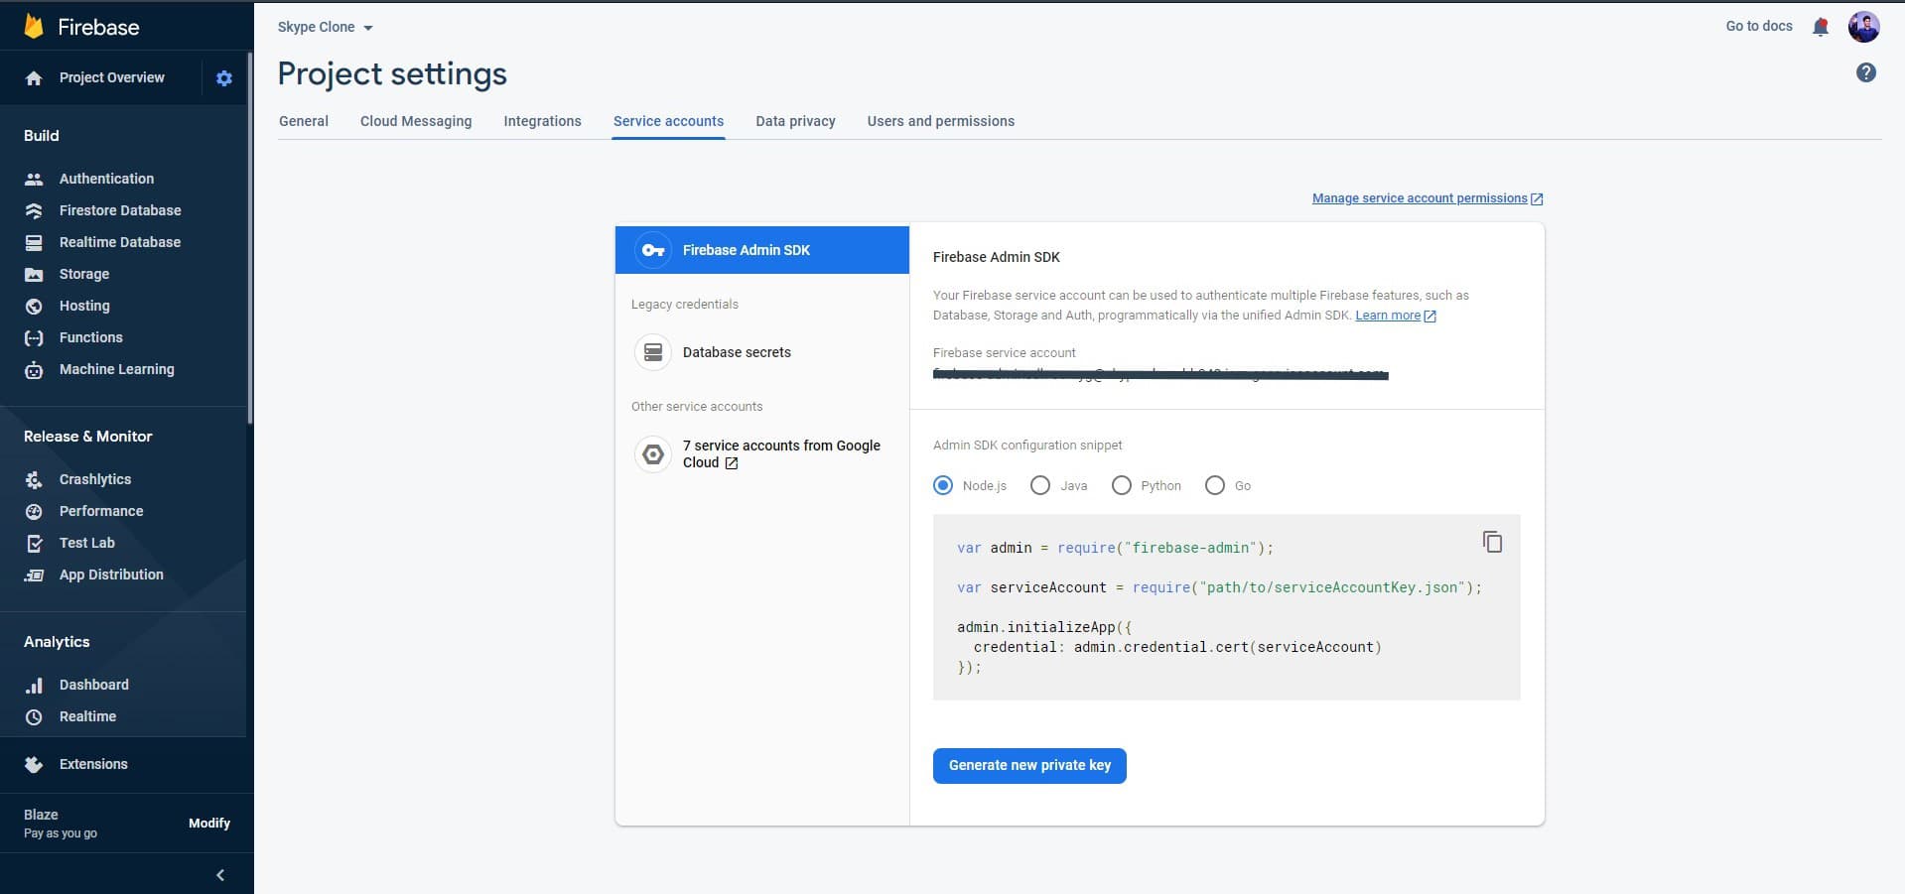Switch to the Cloud Messaging tab

416,121
